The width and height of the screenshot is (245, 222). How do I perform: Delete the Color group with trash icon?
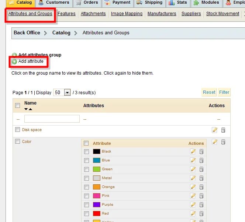(x=223, y=142)
